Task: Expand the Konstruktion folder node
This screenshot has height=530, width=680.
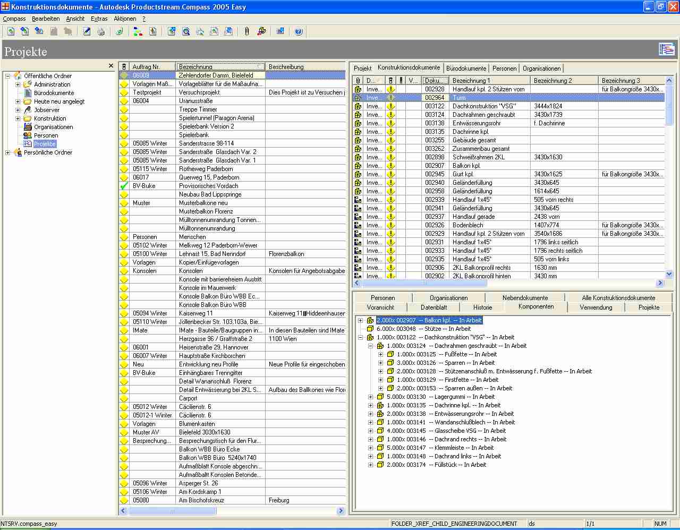Action: point(18,118)
